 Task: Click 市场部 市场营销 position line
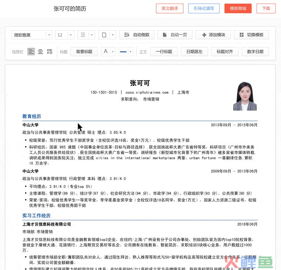[38, 232]
